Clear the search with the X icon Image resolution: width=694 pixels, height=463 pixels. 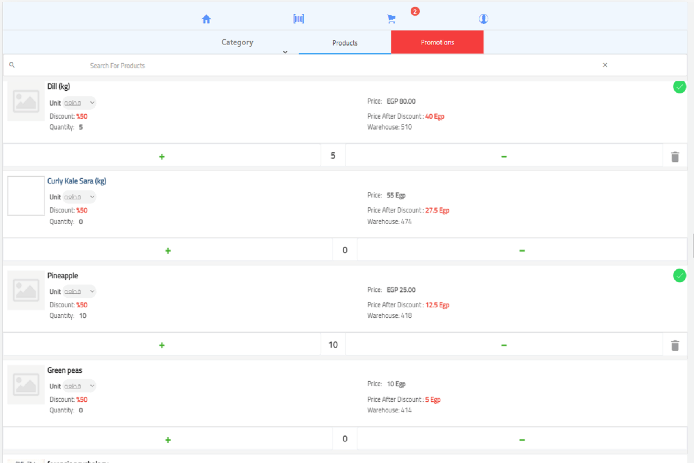tap(605, 65)
